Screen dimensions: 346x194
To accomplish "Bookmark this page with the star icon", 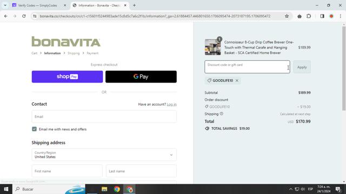I will coord(287,16).
